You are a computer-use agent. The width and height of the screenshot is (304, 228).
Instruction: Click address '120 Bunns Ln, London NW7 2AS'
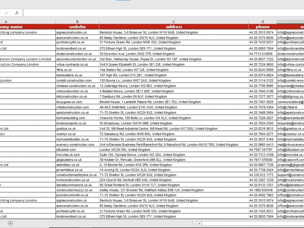123,81
